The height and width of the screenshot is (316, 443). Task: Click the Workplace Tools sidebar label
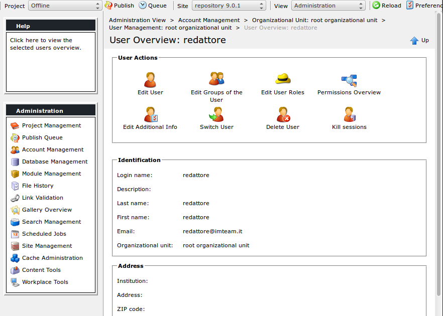[x=45, y=282]
